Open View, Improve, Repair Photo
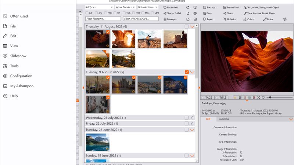294x165 pixels. pyautogui.click(x=259, y=13)
